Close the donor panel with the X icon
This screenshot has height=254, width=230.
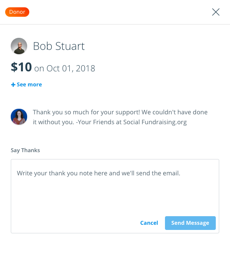pos(216,12)
